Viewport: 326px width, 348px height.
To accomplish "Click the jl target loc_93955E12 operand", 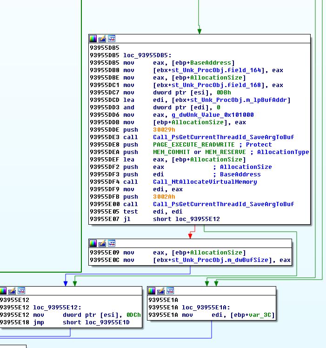I will (x=197, y=219).
